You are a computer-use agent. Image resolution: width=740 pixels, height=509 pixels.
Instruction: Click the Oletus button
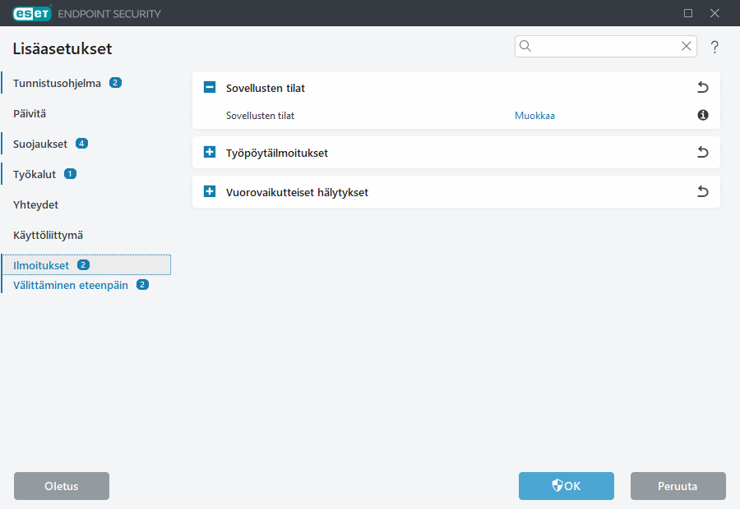click(x=62, y=486)
